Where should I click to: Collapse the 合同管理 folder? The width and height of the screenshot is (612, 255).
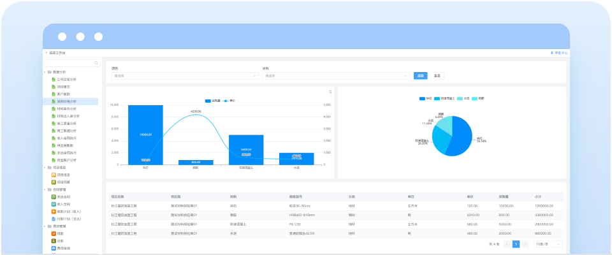pyautogui.click(x=45, y=189)
